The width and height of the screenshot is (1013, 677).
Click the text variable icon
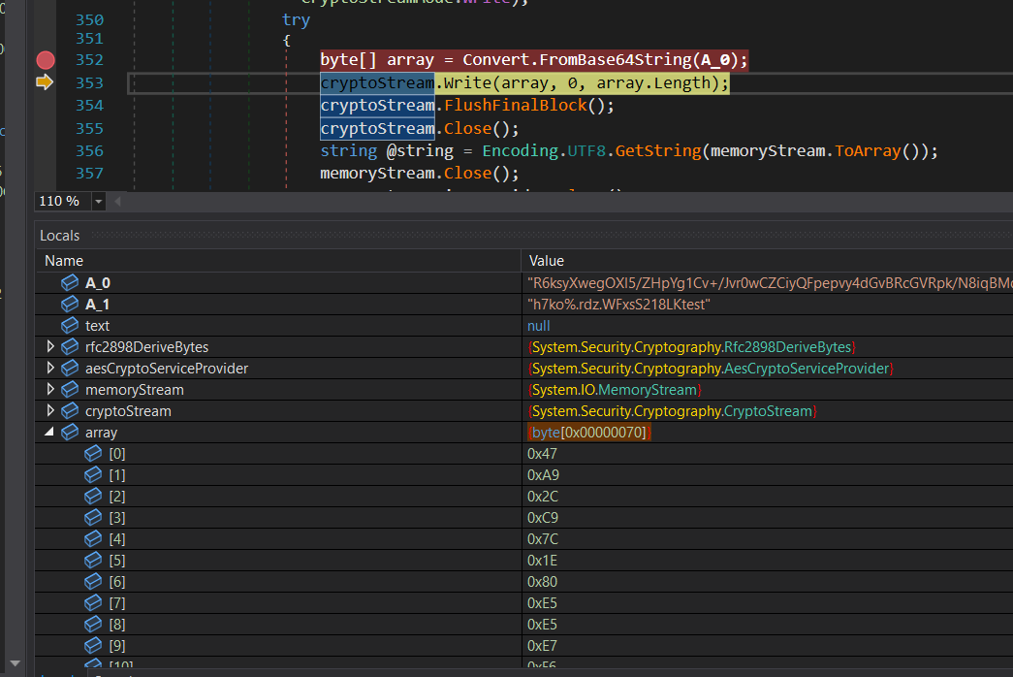point(70,326)
